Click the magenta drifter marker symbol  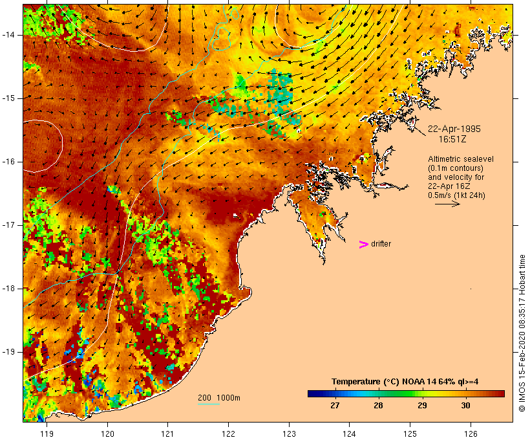[x=363, y=245]
